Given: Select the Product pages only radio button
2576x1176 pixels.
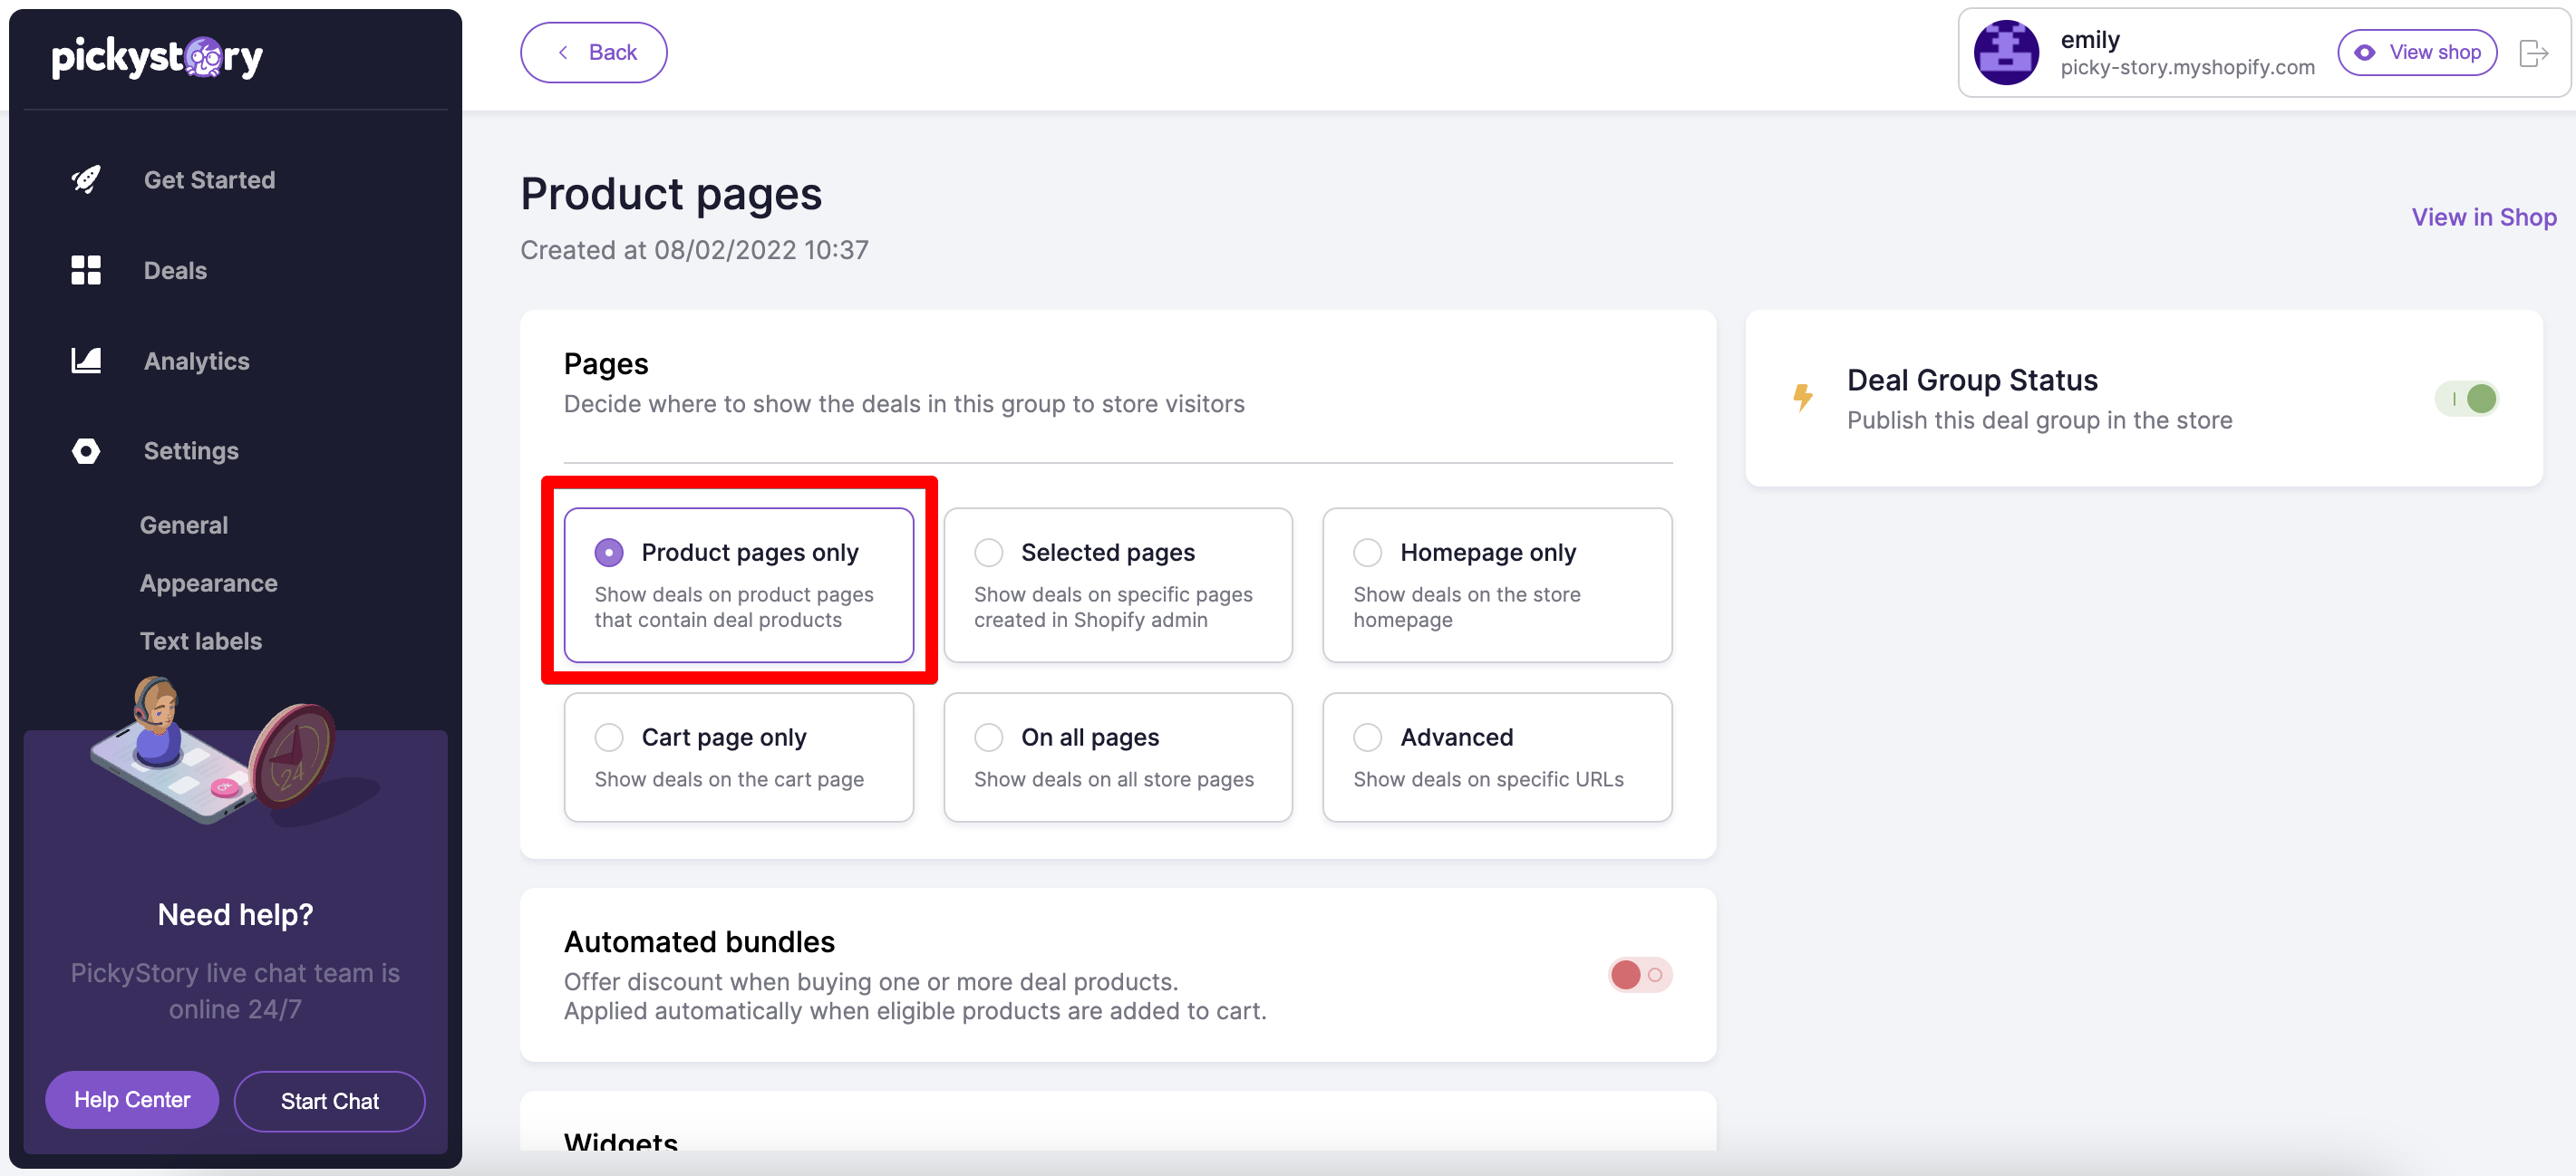Looking at the screenshot, I should click(609, 553).
